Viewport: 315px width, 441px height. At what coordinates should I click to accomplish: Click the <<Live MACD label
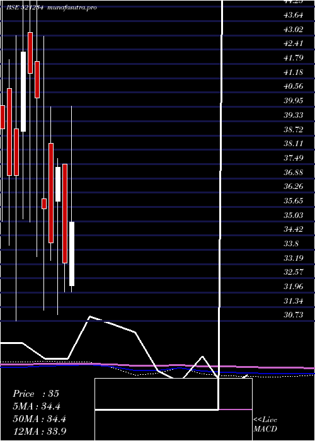265,425
